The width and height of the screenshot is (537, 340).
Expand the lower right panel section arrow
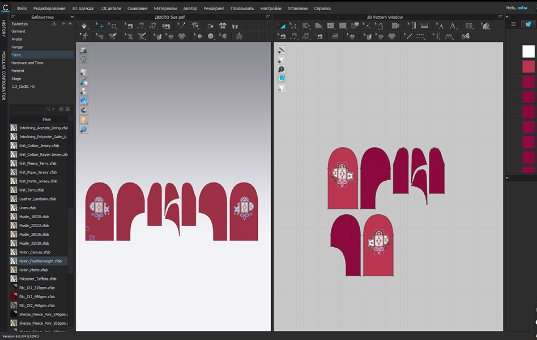(507, 178)
